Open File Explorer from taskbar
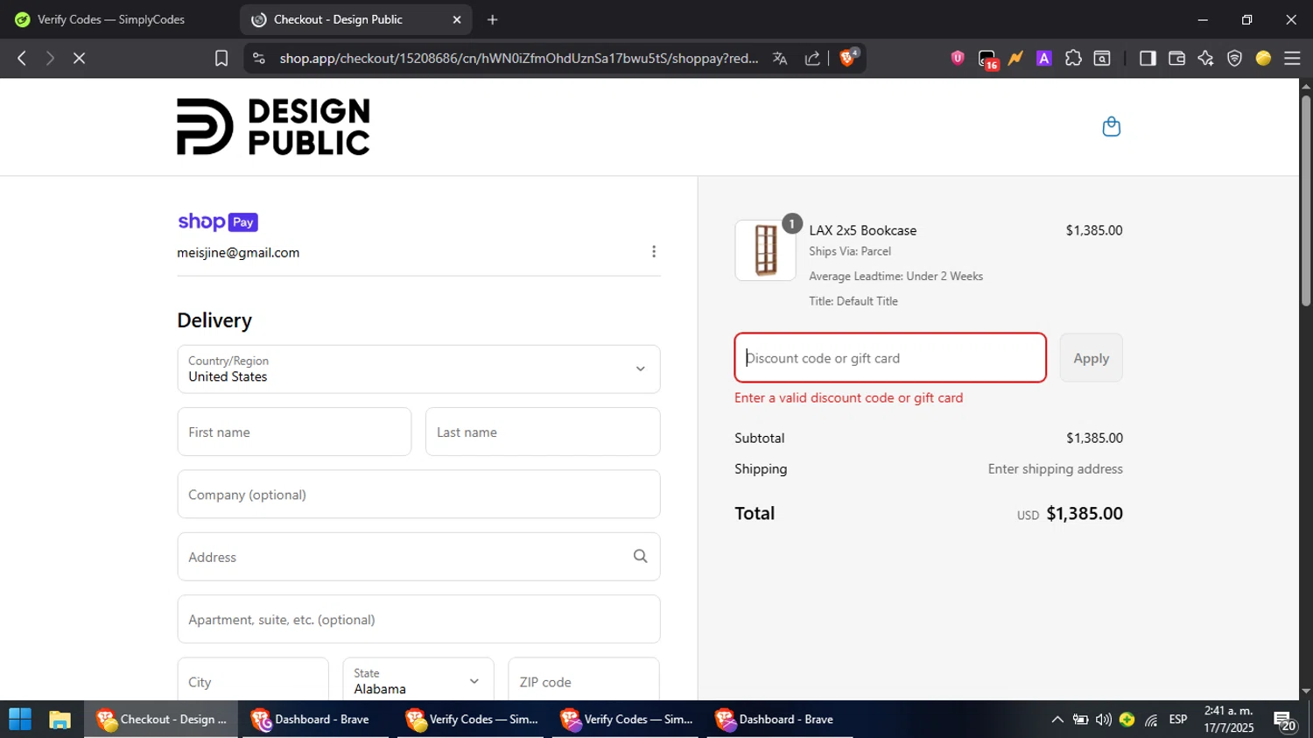 coord(60,720)
